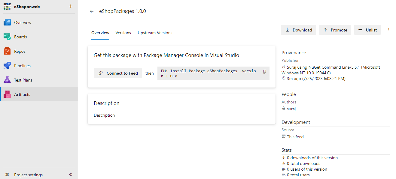Open the Artifacts hub icon
Viewport: 396px width, 179px height.
(x=7, y=94)
